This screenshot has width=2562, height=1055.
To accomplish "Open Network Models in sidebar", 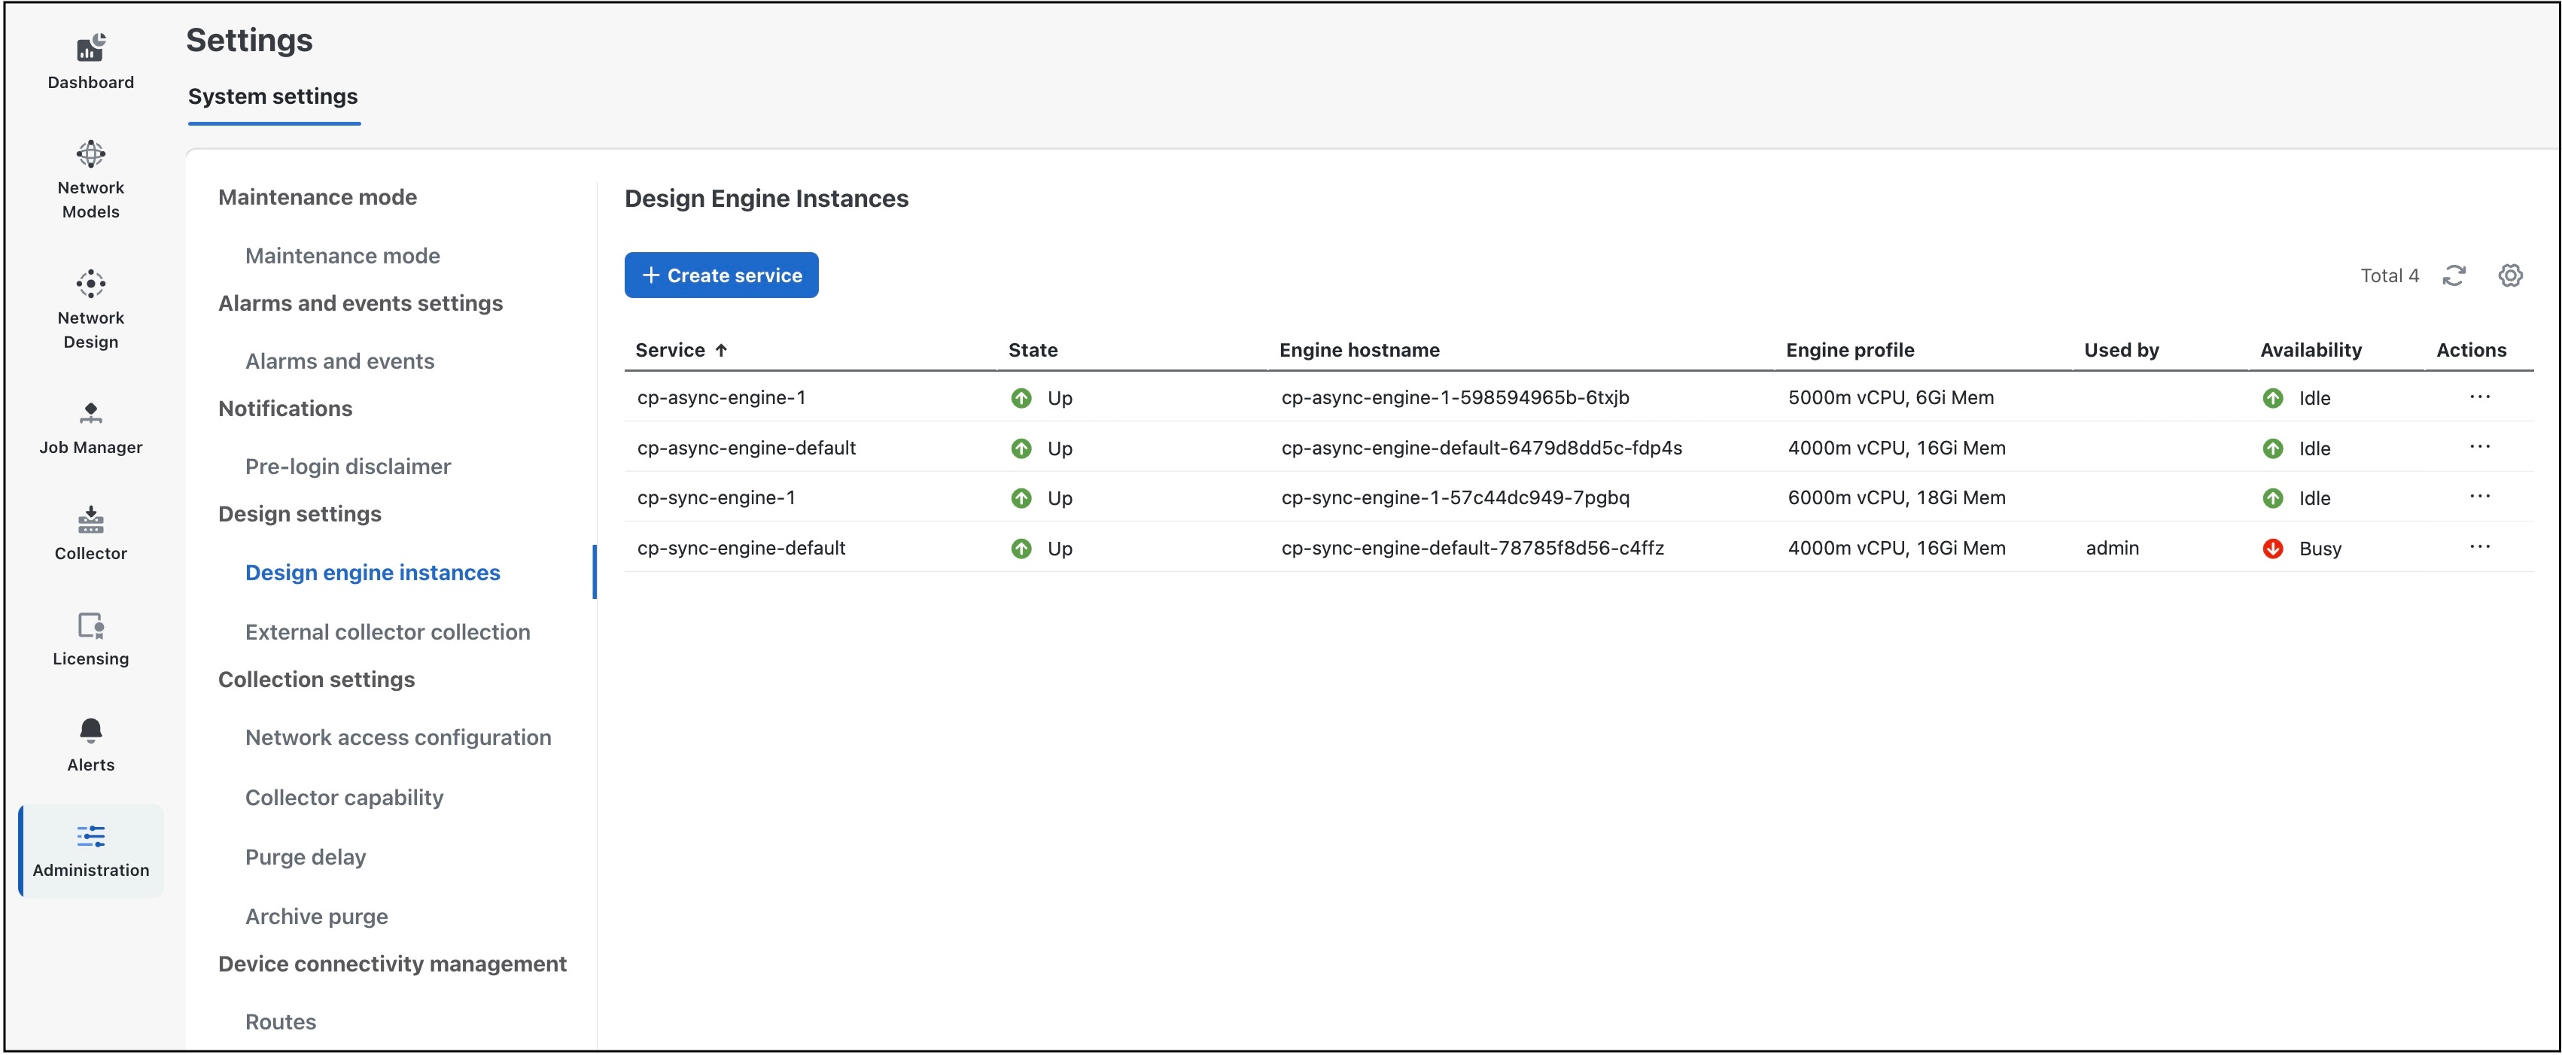I will [90, 180].
